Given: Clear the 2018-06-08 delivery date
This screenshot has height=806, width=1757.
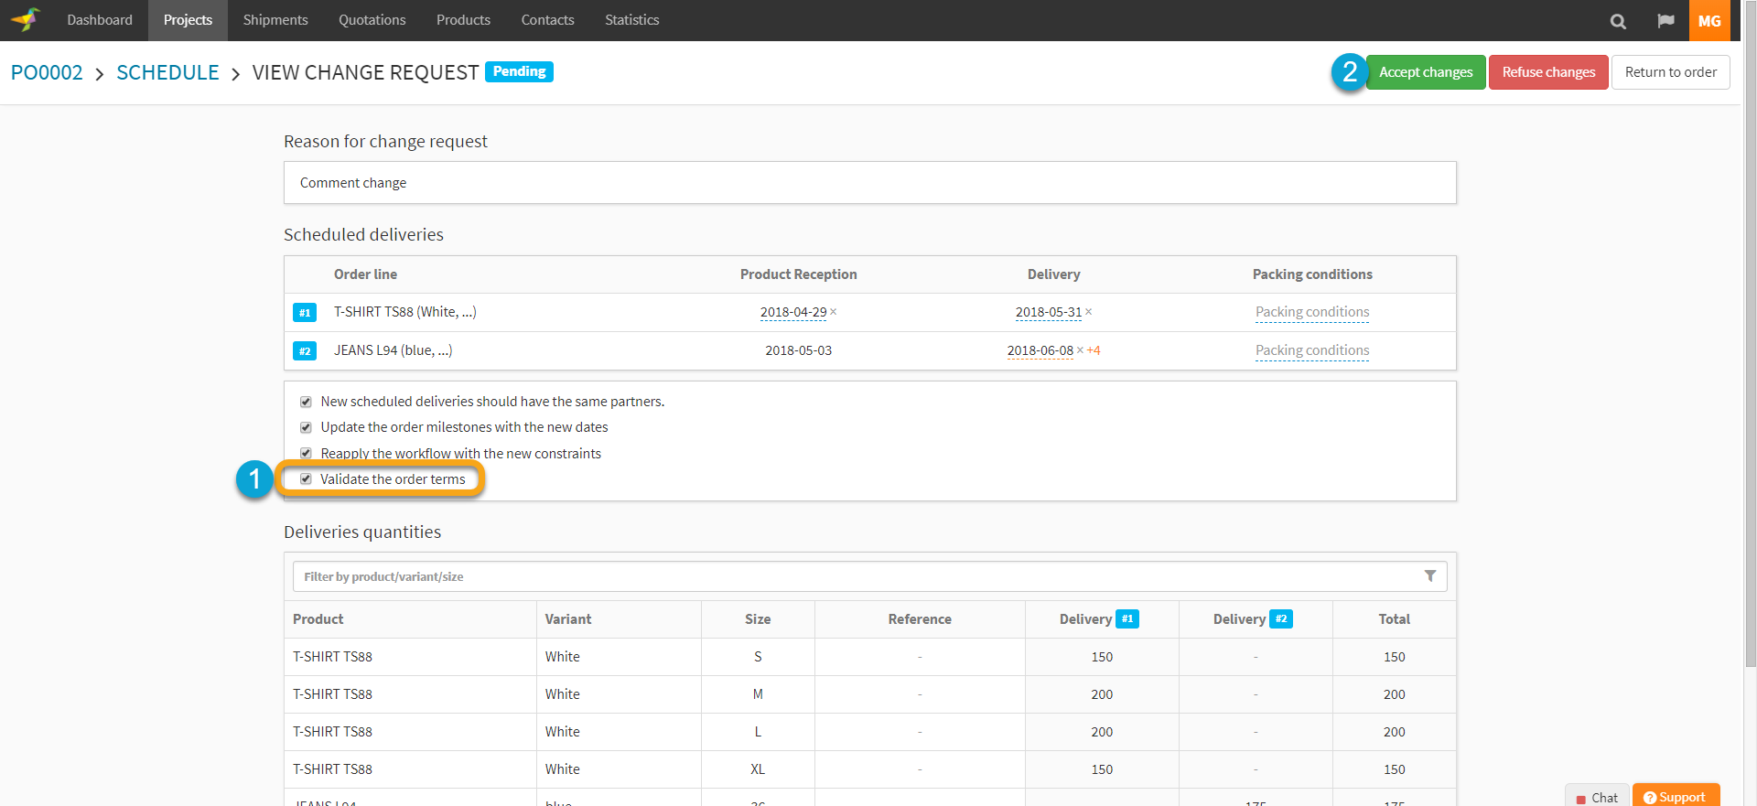Looking at the screenshot, I should (1080, 351).
